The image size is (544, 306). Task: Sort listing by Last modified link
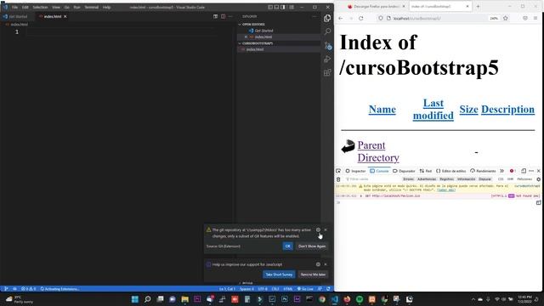click(x=433, y=110)
